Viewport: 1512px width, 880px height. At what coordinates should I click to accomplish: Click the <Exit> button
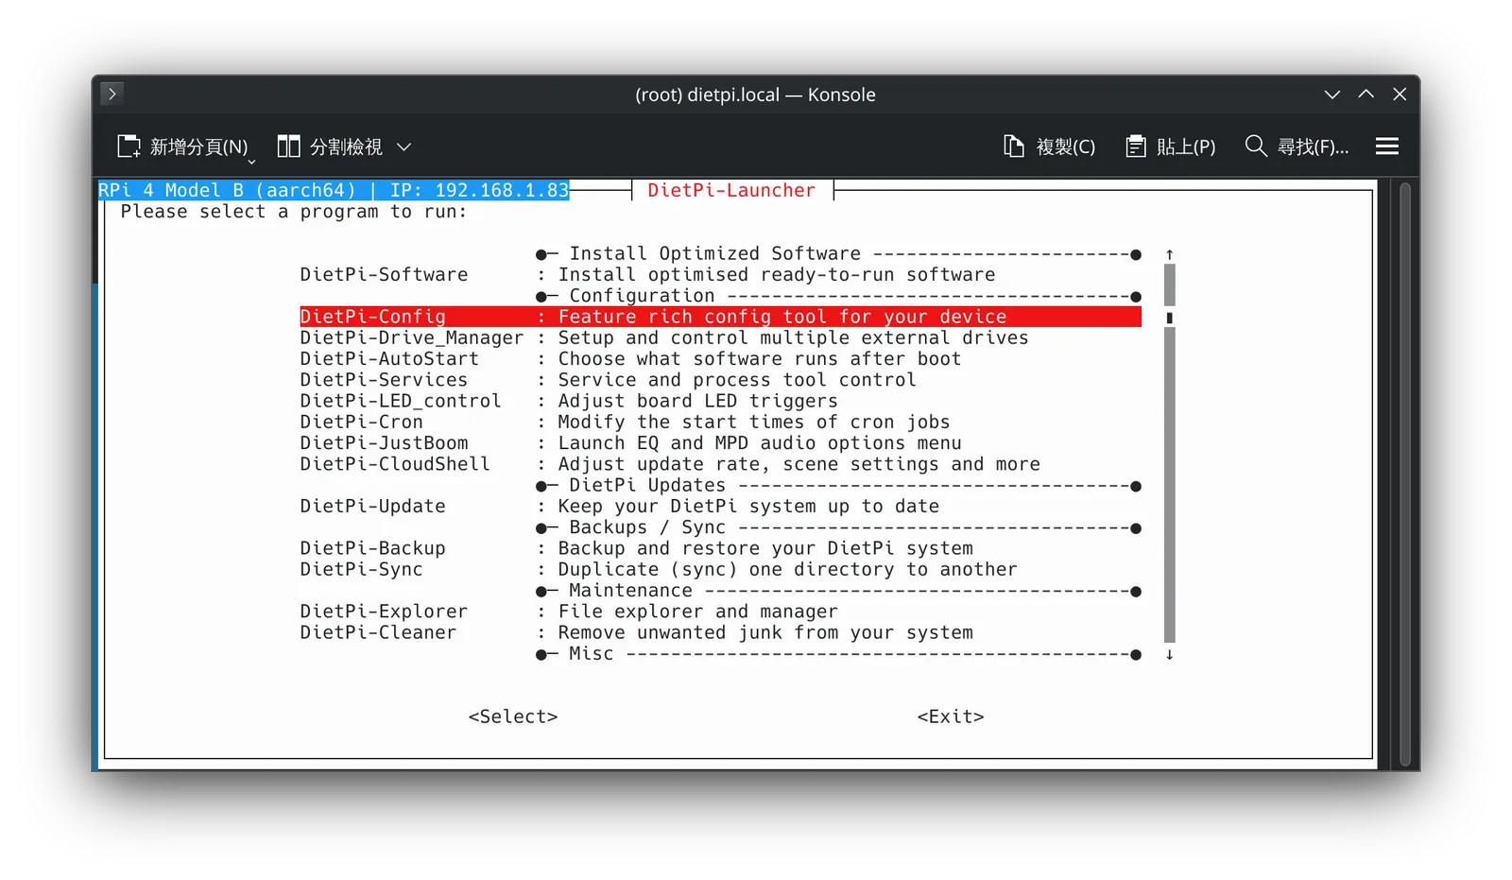pos(951,716)
